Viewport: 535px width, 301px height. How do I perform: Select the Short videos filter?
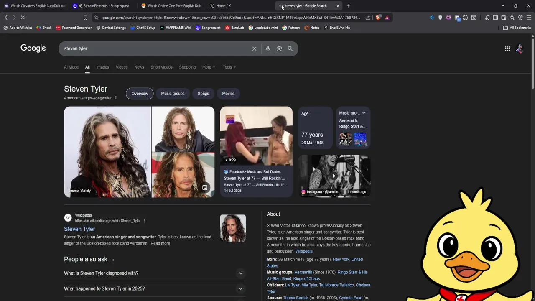pyautogui.click(x=161, y=67)
